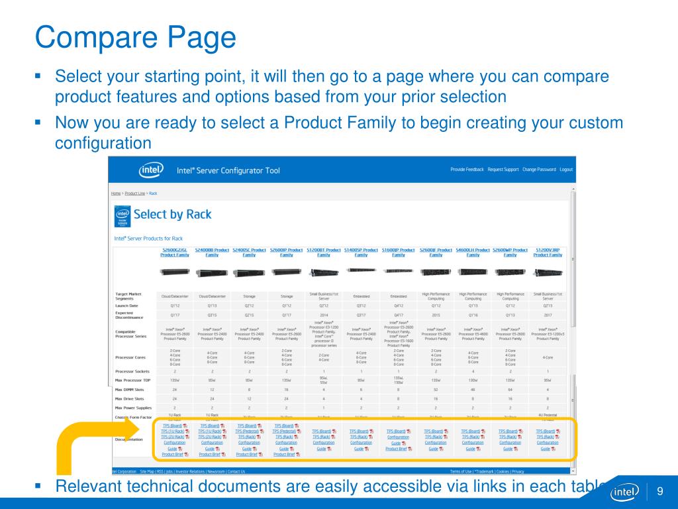Image resolution: width=678 pixels, height=509 pixels.
Task: Open Product Brief link for S2400SC
Action: tap(247, 455)
